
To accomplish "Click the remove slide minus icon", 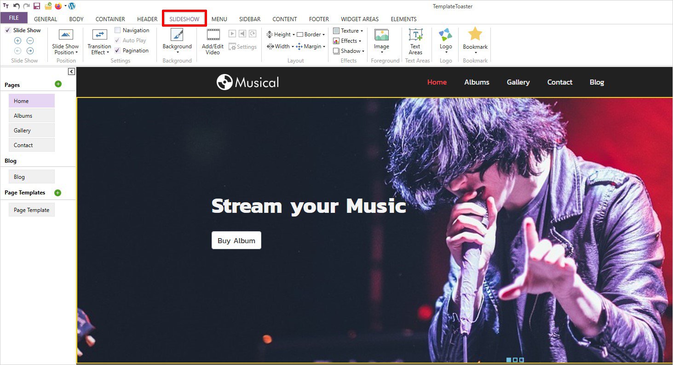I will [x=30, y=41].
